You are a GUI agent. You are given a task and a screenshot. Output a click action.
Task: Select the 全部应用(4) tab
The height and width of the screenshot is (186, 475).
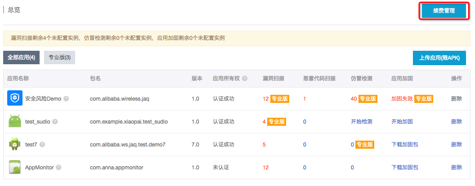coord(22,58)
